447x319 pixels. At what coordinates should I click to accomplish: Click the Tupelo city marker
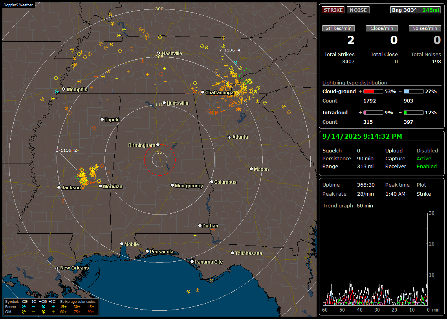pos(102,119)
